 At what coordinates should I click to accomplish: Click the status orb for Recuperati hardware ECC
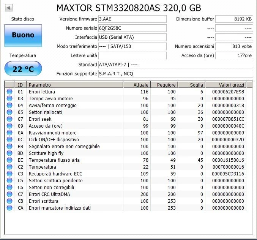tap(9, 174)
